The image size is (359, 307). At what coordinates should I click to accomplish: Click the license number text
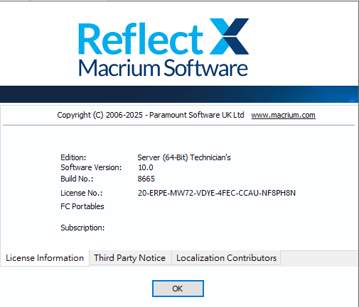pyautogui.click(x=217, y=193)
